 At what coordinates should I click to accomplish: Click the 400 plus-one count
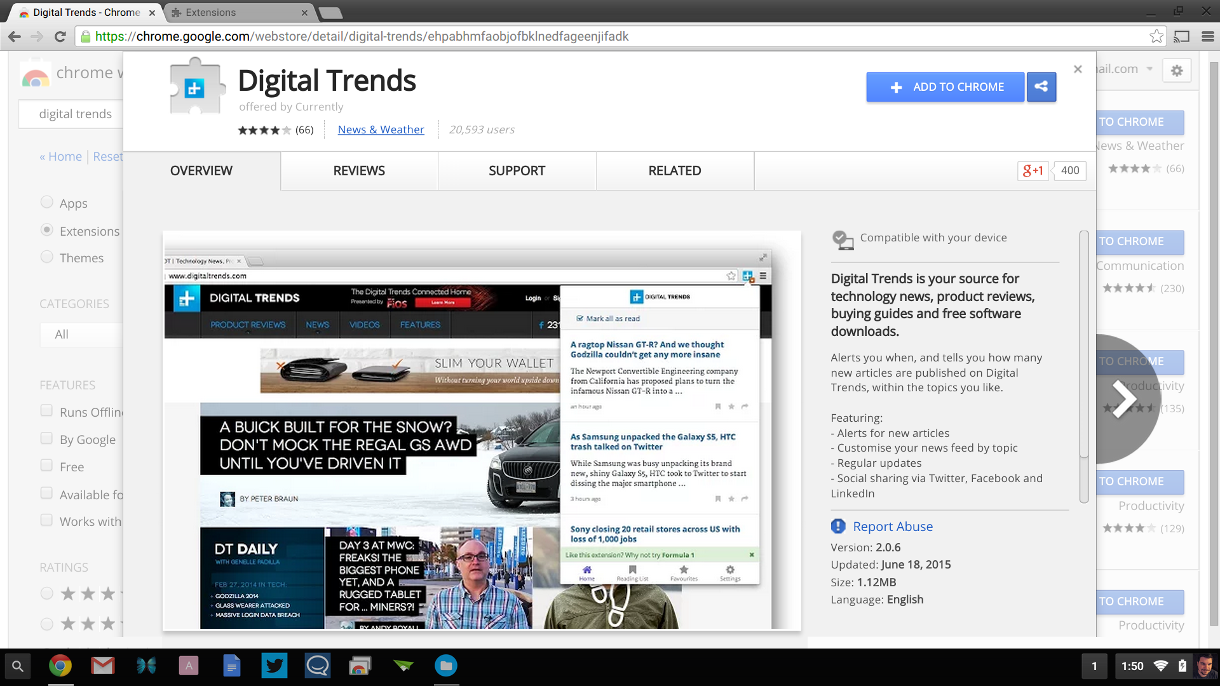(x=1070, y=170)
